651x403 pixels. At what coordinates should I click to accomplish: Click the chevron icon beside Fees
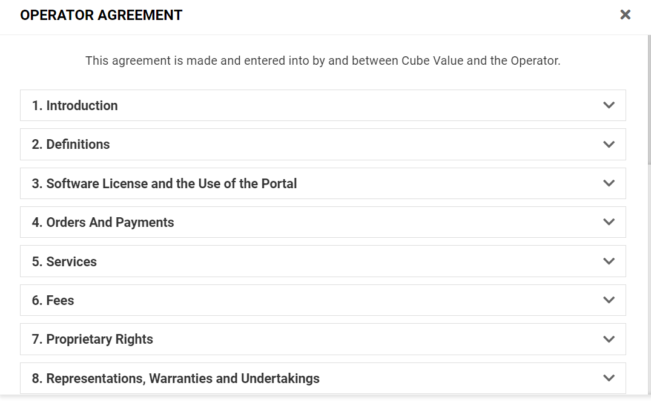609,300
